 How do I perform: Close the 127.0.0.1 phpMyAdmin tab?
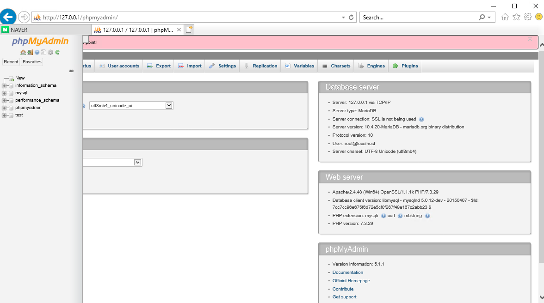(179, 30)
